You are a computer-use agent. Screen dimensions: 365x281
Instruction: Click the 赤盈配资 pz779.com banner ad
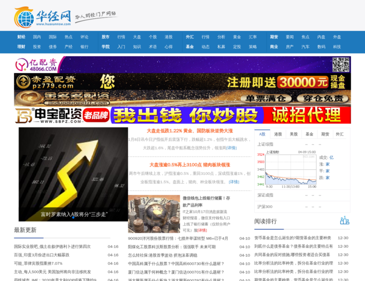coord(182,81)
